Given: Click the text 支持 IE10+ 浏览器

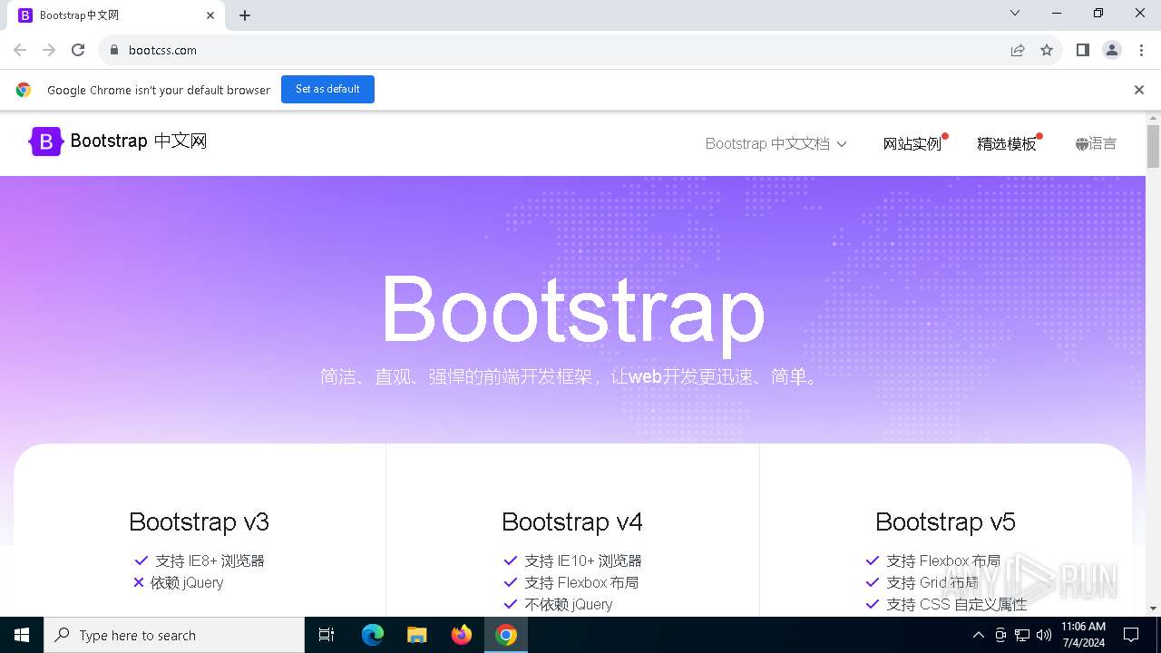Looking at the screenshot, I should coord(583,560).
